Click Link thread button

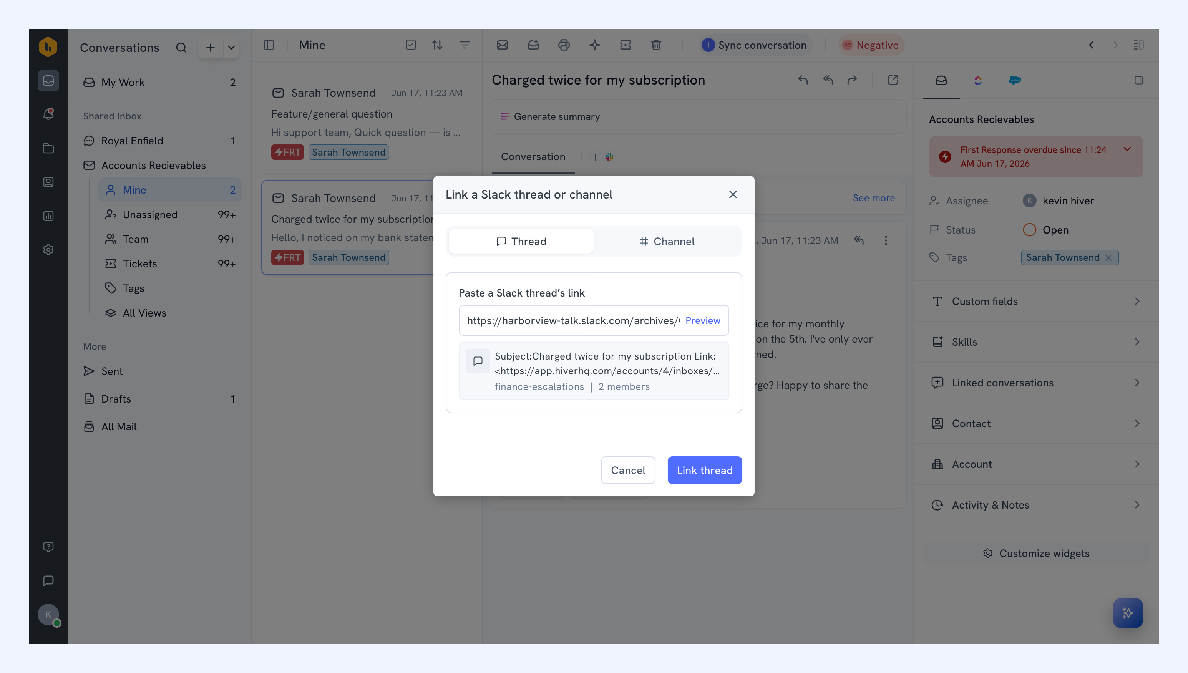pyautogui.click(x=705, y=470)
